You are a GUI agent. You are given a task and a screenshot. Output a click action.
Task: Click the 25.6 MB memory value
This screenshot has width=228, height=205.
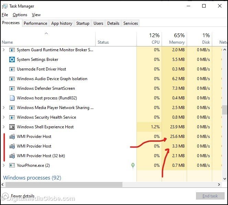(x=177, y=137)
